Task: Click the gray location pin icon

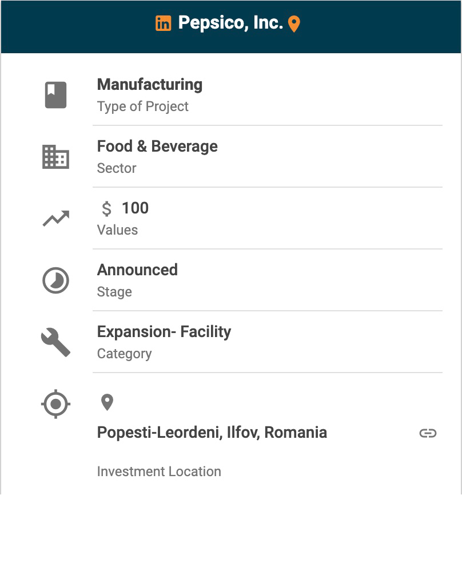Action: click(x=107, y=402)
